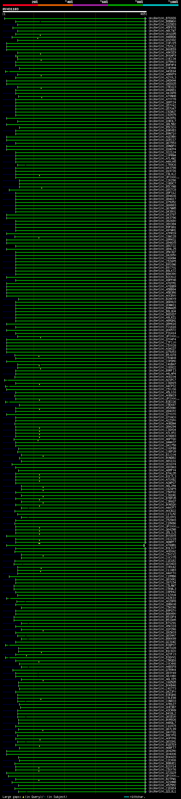Open hit UniRef100_B7G9Z6
This screenshot has width=181, height=799.
coord(162,18)
